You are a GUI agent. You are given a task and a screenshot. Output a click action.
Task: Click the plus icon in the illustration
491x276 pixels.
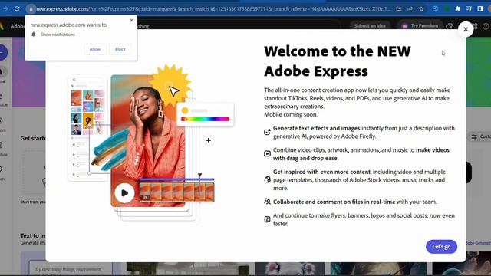[209, 140]
